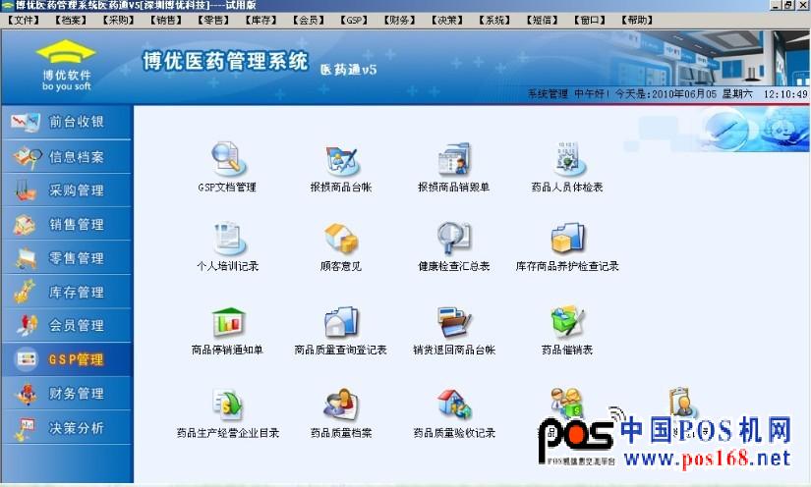
Task: Open 药品质量档案 icon
Action: [340, 406]
